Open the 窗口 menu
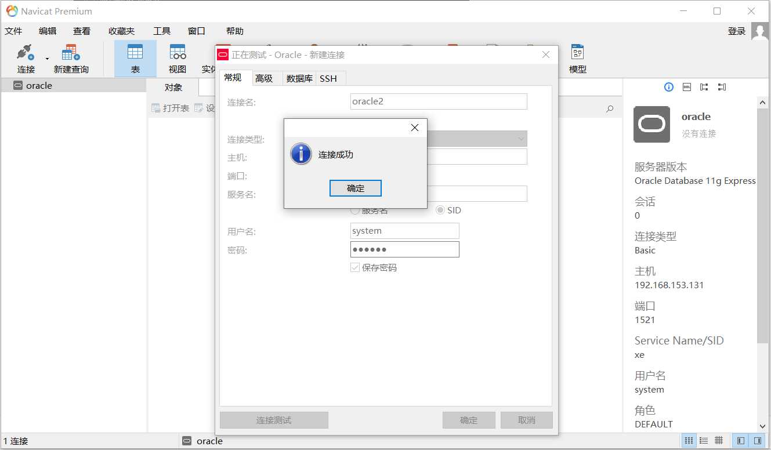Image resolution: width=771 pixels, height=450 pixels. coord(197,31)
